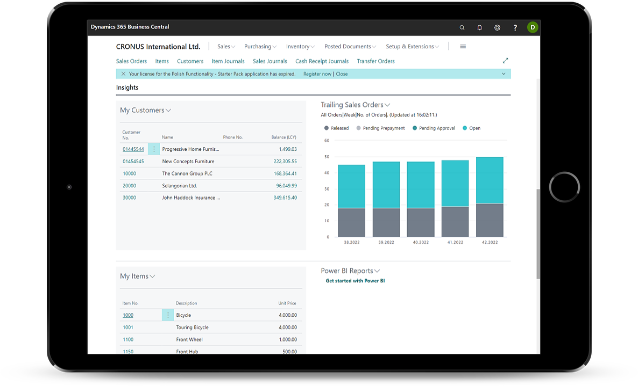Open item number 1100

coord(128,339)
